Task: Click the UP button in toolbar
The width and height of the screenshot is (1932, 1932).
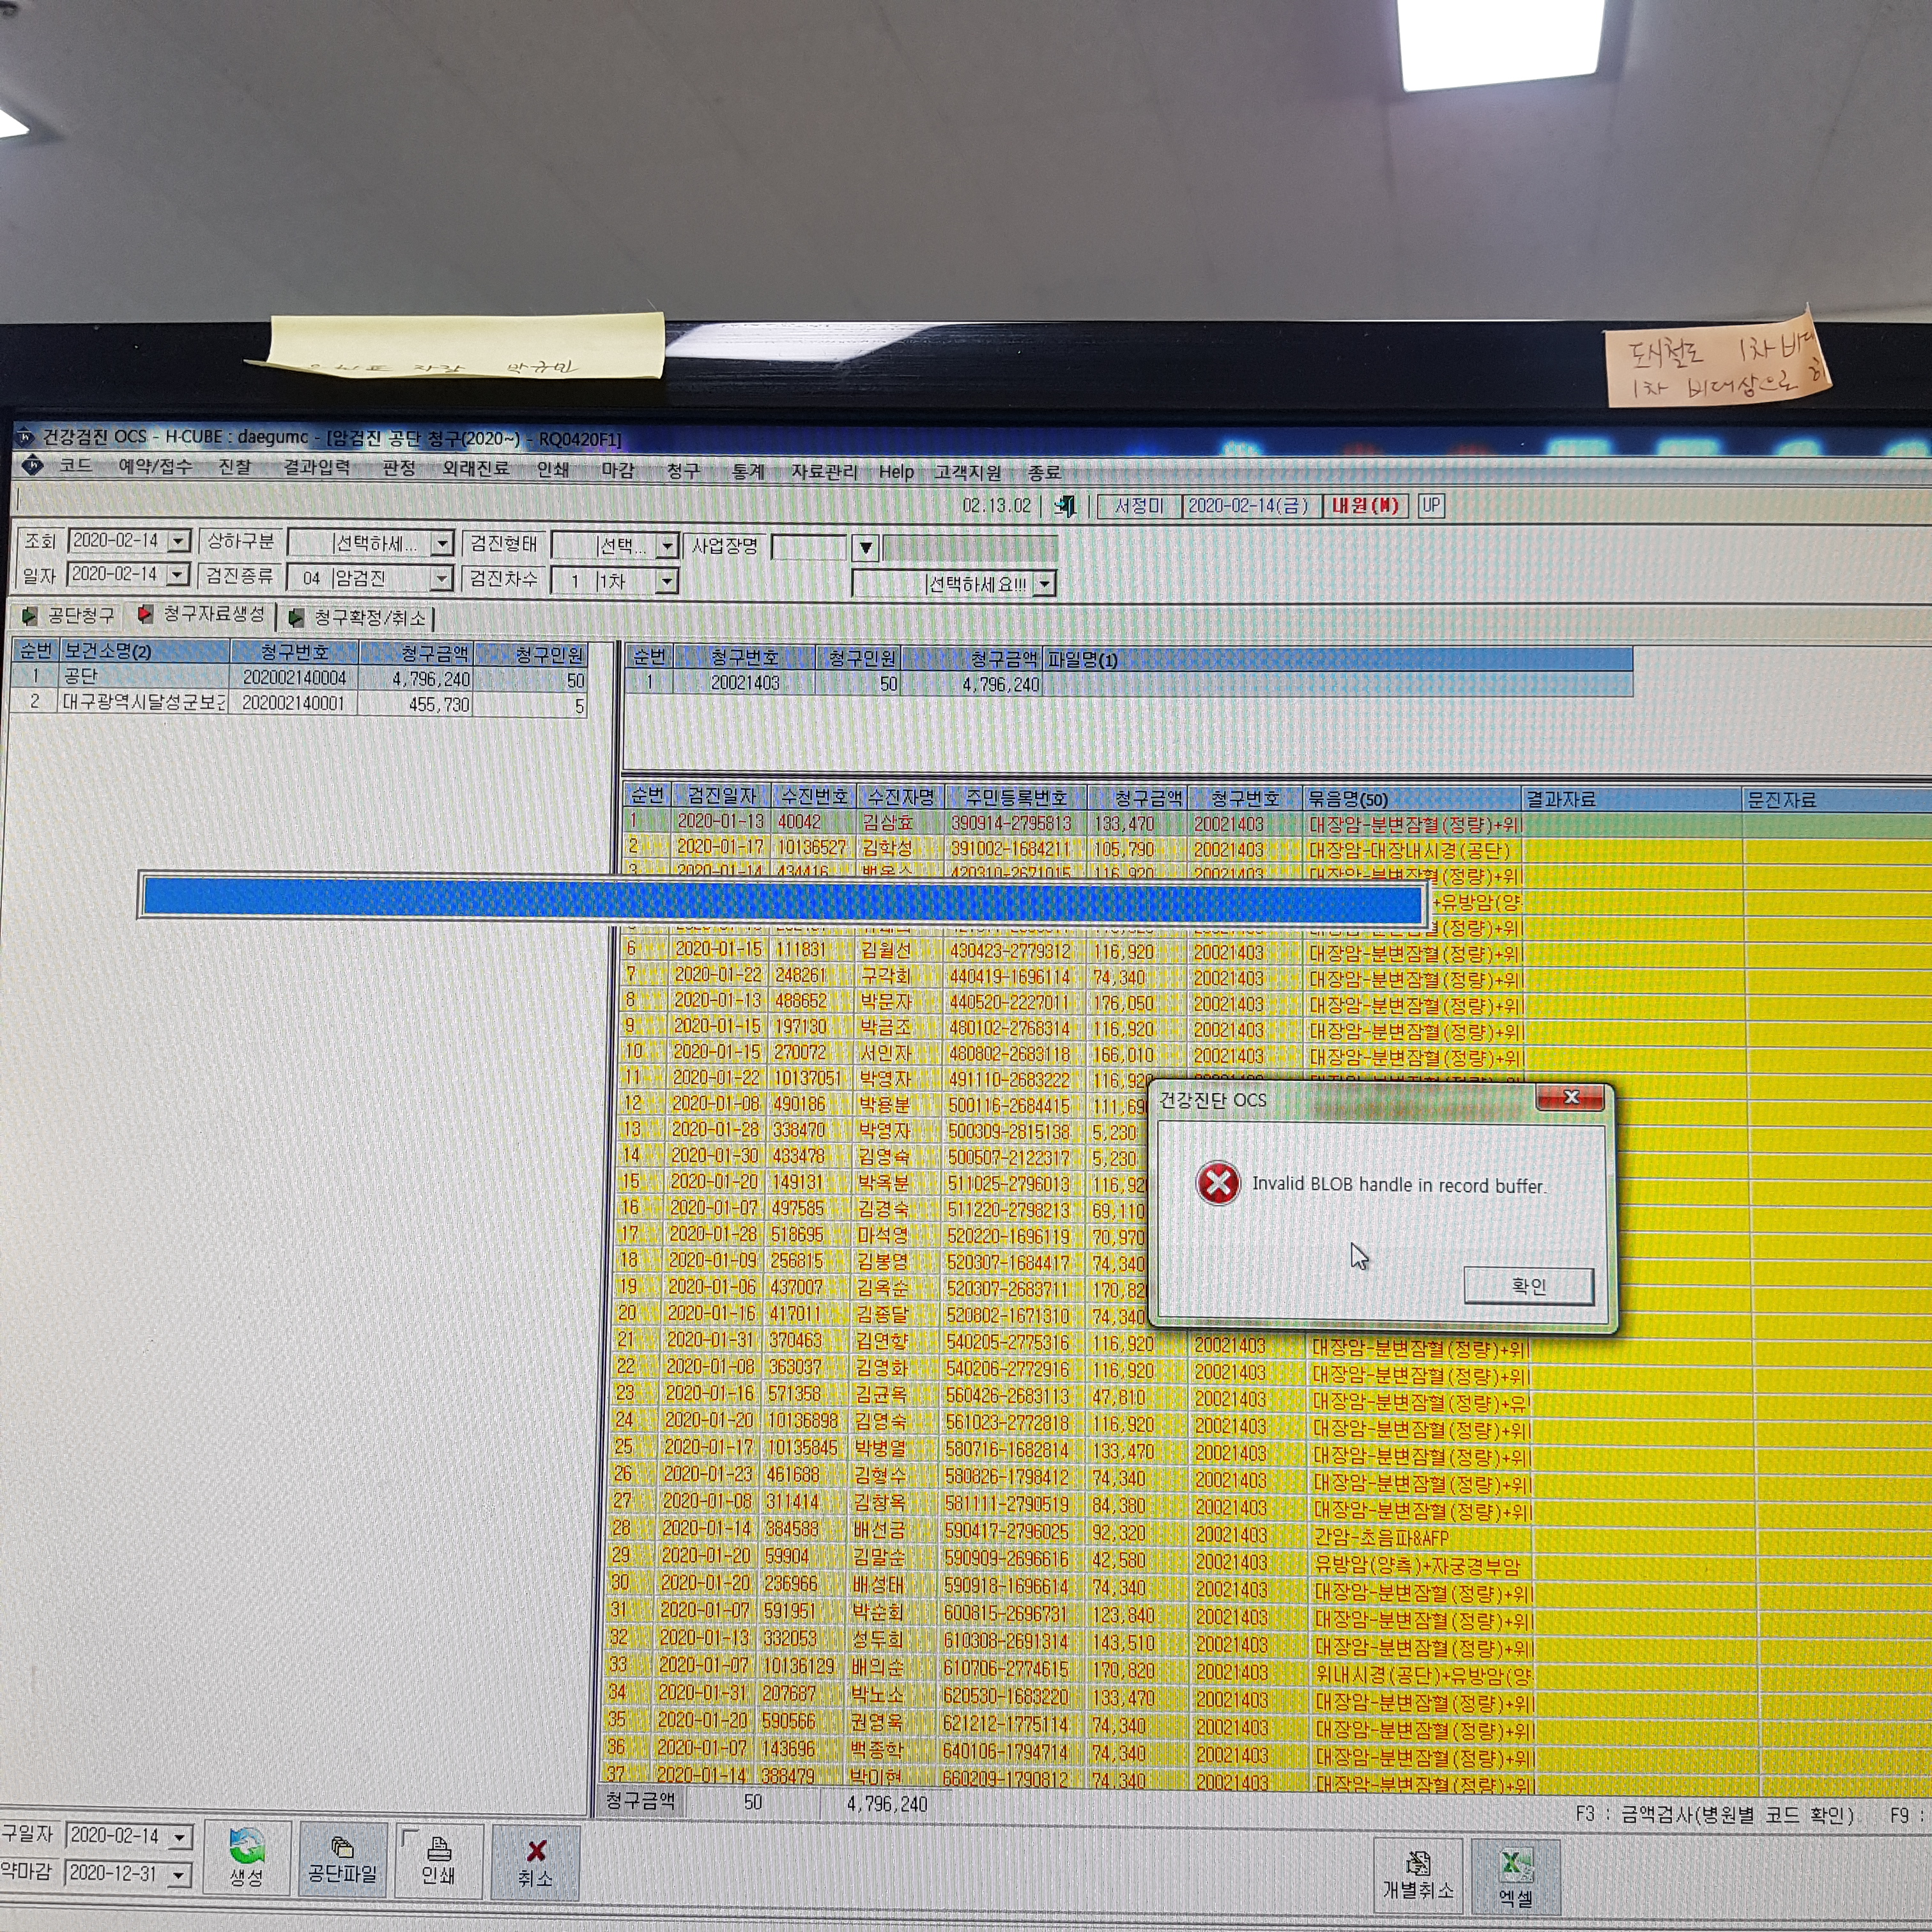Action: (x=1431, y=506)
